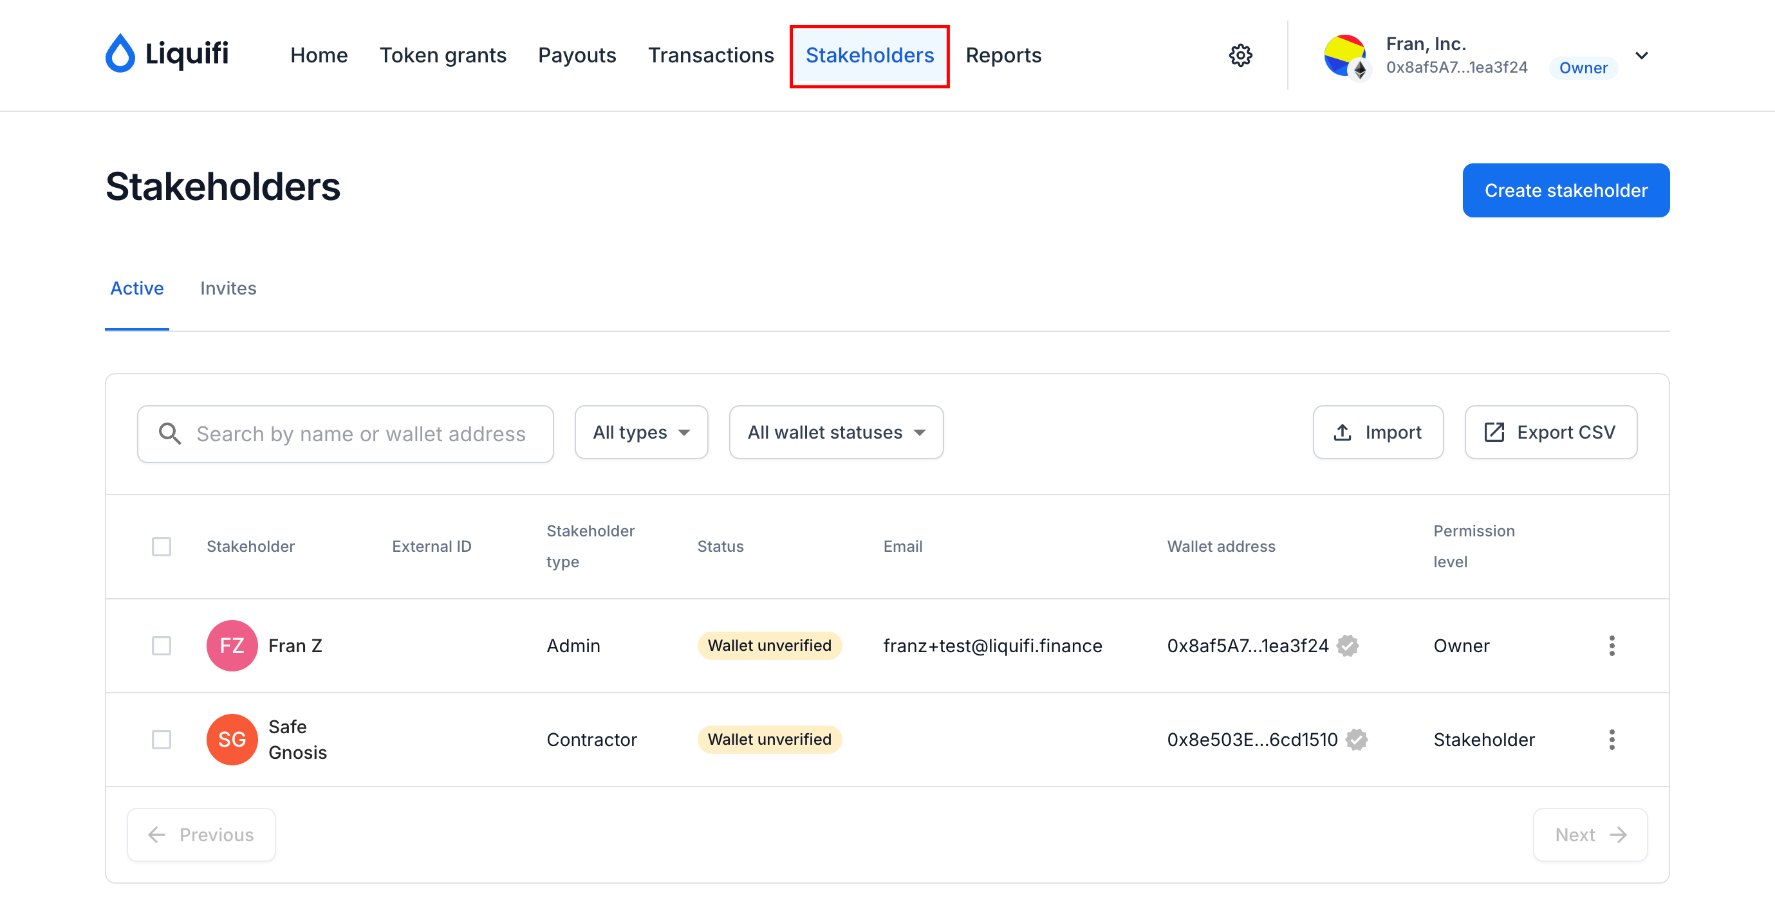1775x921 pixels.
Task: Open the All wallet statuses dropdown
Action: click(x=836, y=432)
